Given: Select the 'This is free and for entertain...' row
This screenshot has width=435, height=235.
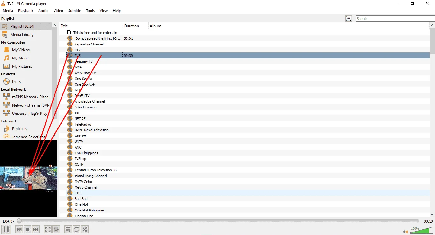Looking at the screenshot, I should [x=248, y=33].
